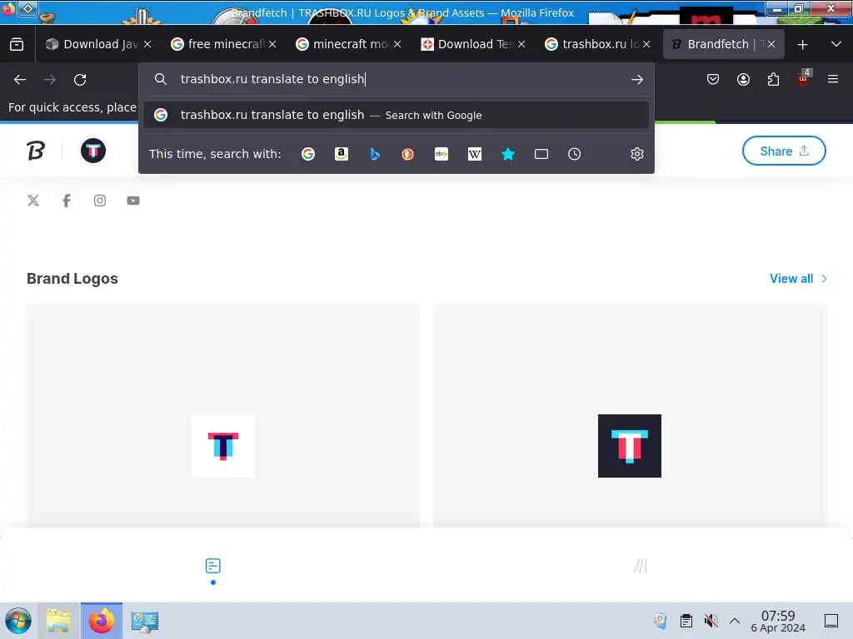853x639 pixels.
Task: Open the file manager from the taskbar
Action: click(58, 621)
